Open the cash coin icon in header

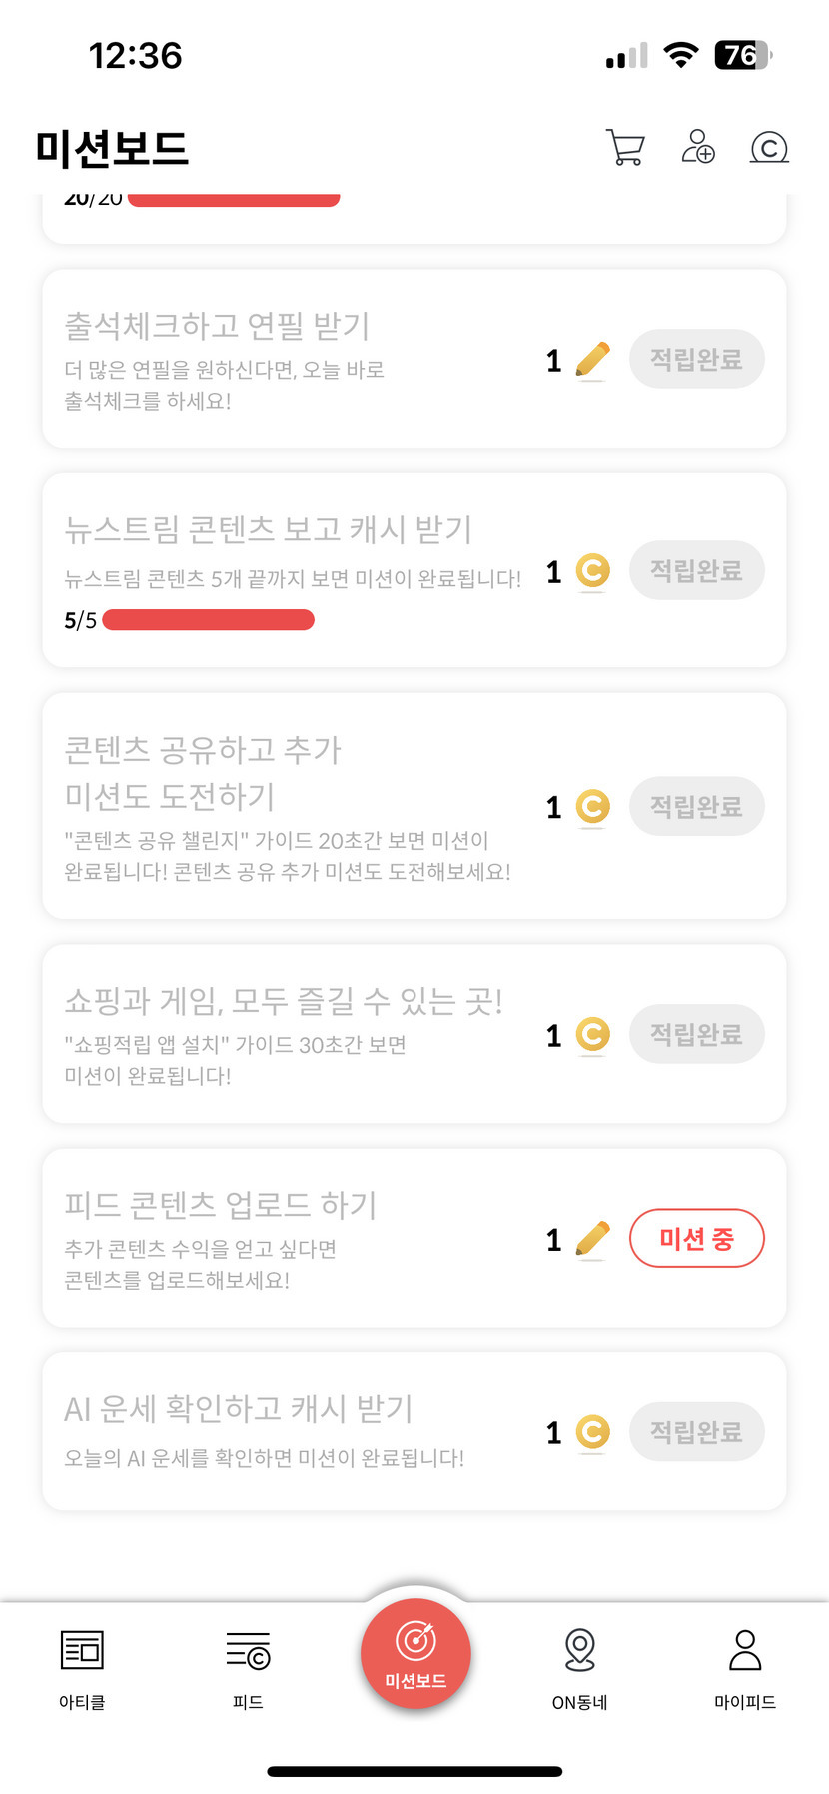(x=769, y=148)
